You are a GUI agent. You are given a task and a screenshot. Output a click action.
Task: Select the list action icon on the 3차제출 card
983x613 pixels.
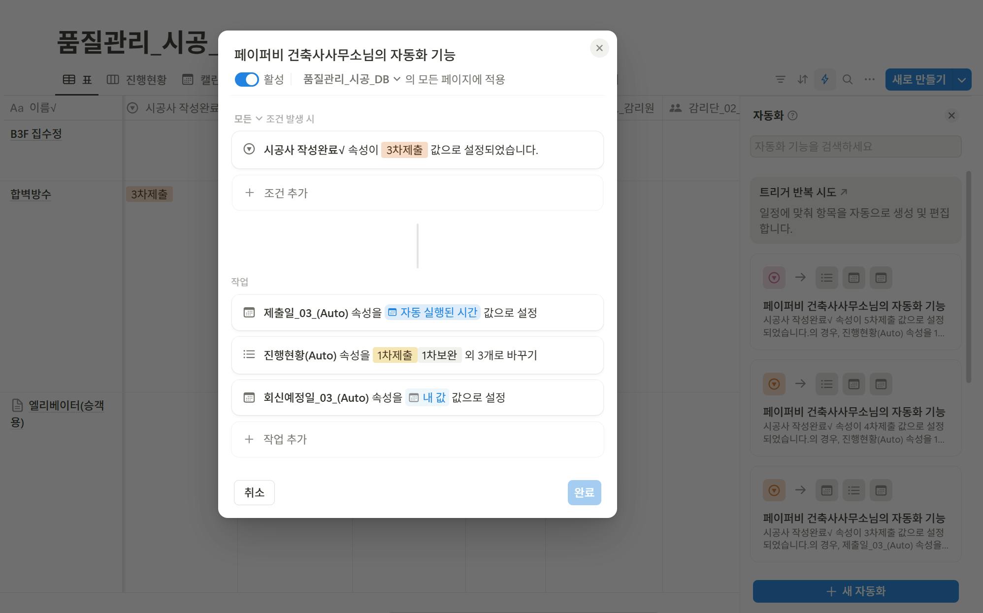pyautogui.click(x=854, y=490)
